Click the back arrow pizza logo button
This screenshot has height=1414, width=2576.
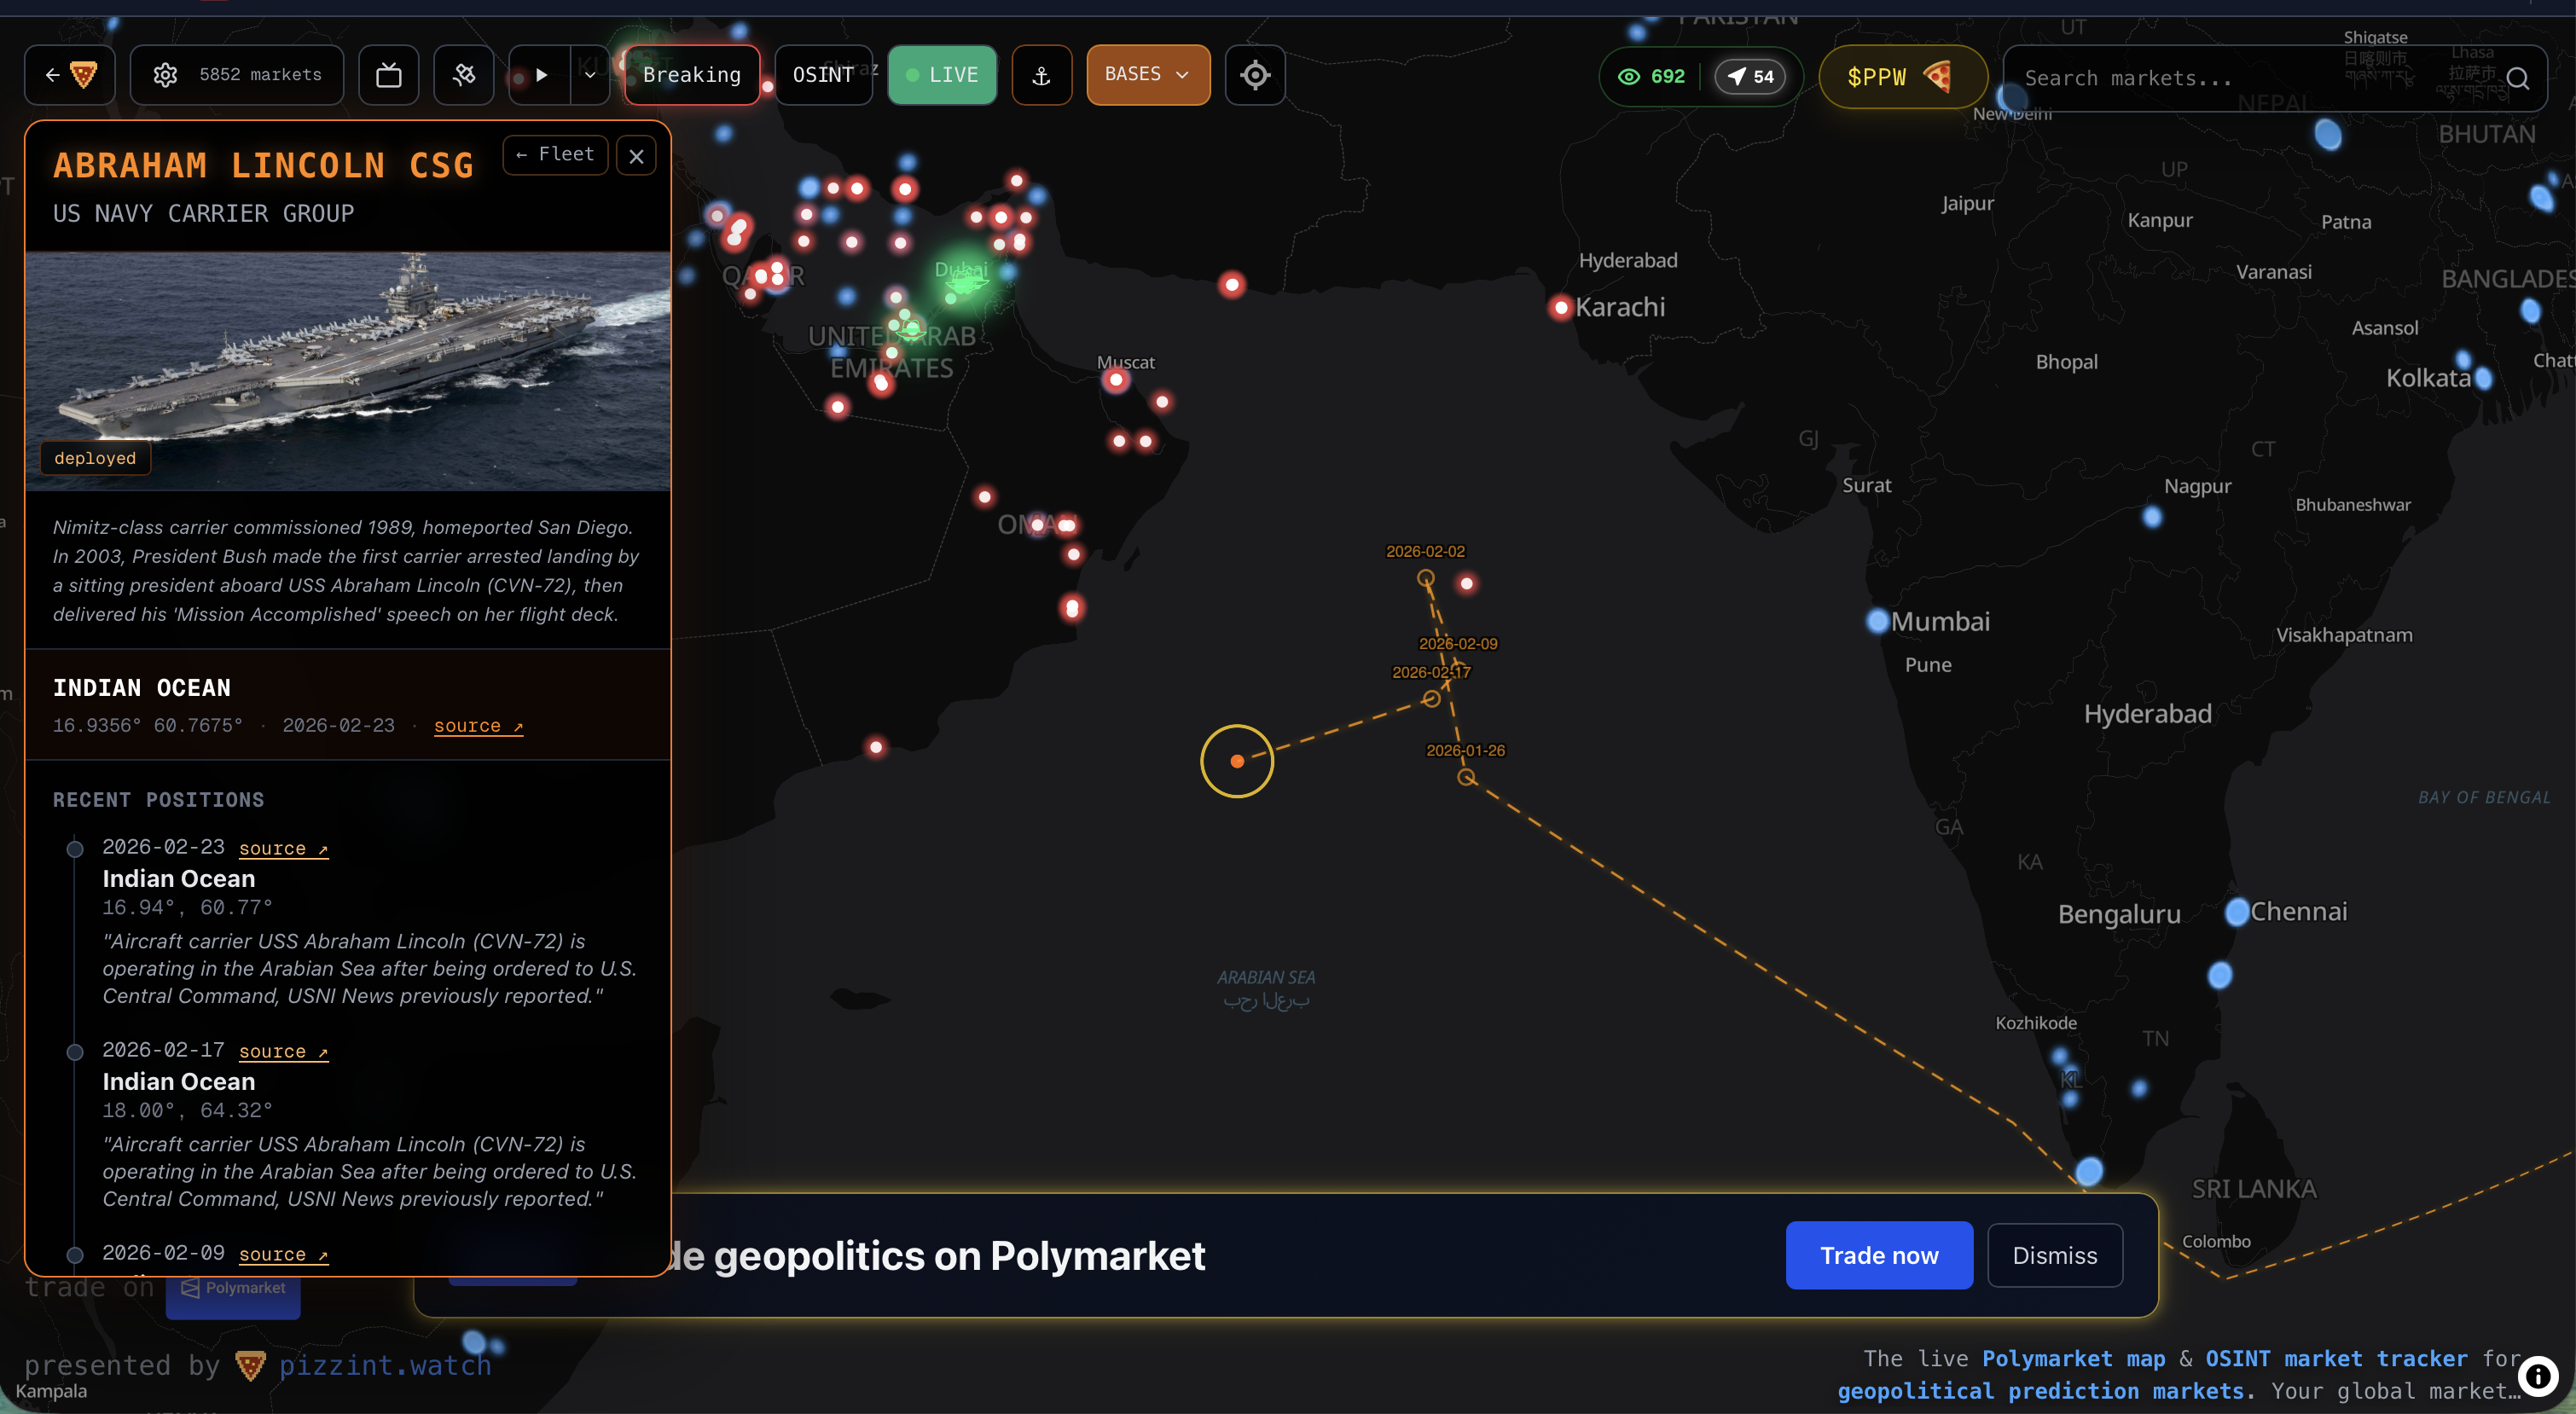pos(70,75)
